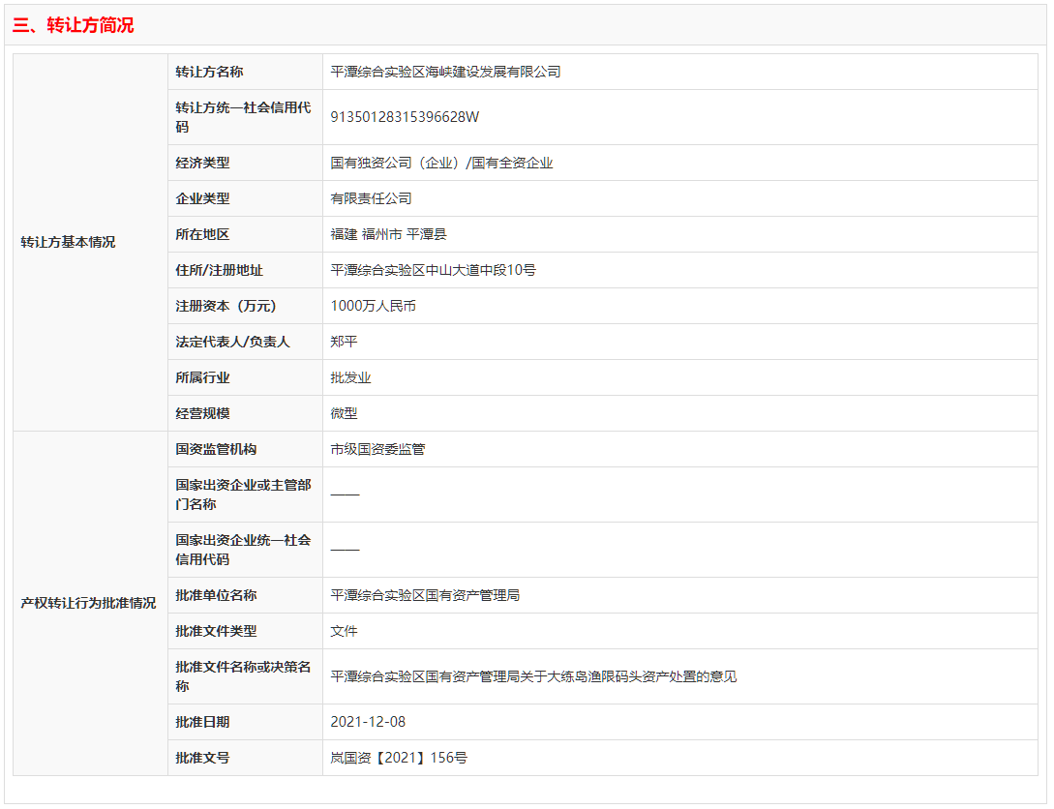Click the document title about 大练岛渔限码头资产处置

(x=533, y=676)
